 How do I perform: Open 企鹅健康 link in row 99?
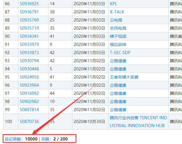pos(118,110)
